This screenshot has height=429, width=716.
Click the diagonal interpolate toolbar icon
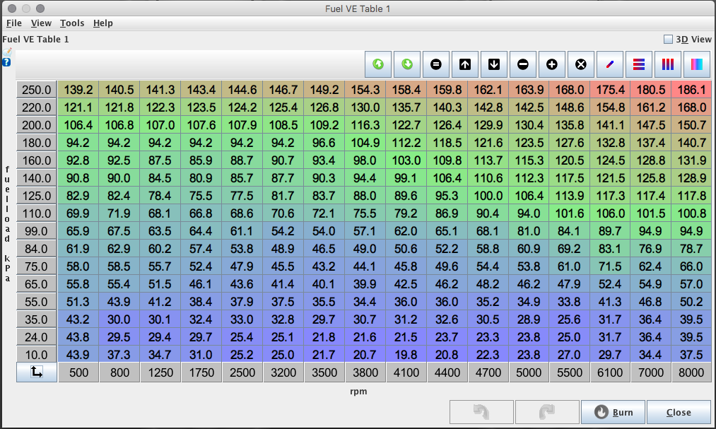pyautogui.click(x=610, y=64)
